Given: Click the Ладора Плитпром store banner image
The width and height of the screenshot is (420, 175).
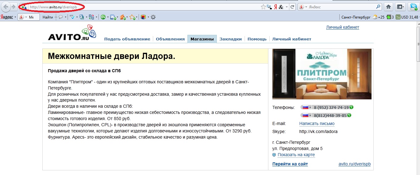Looking at the screenshot, I should (322, 74).
